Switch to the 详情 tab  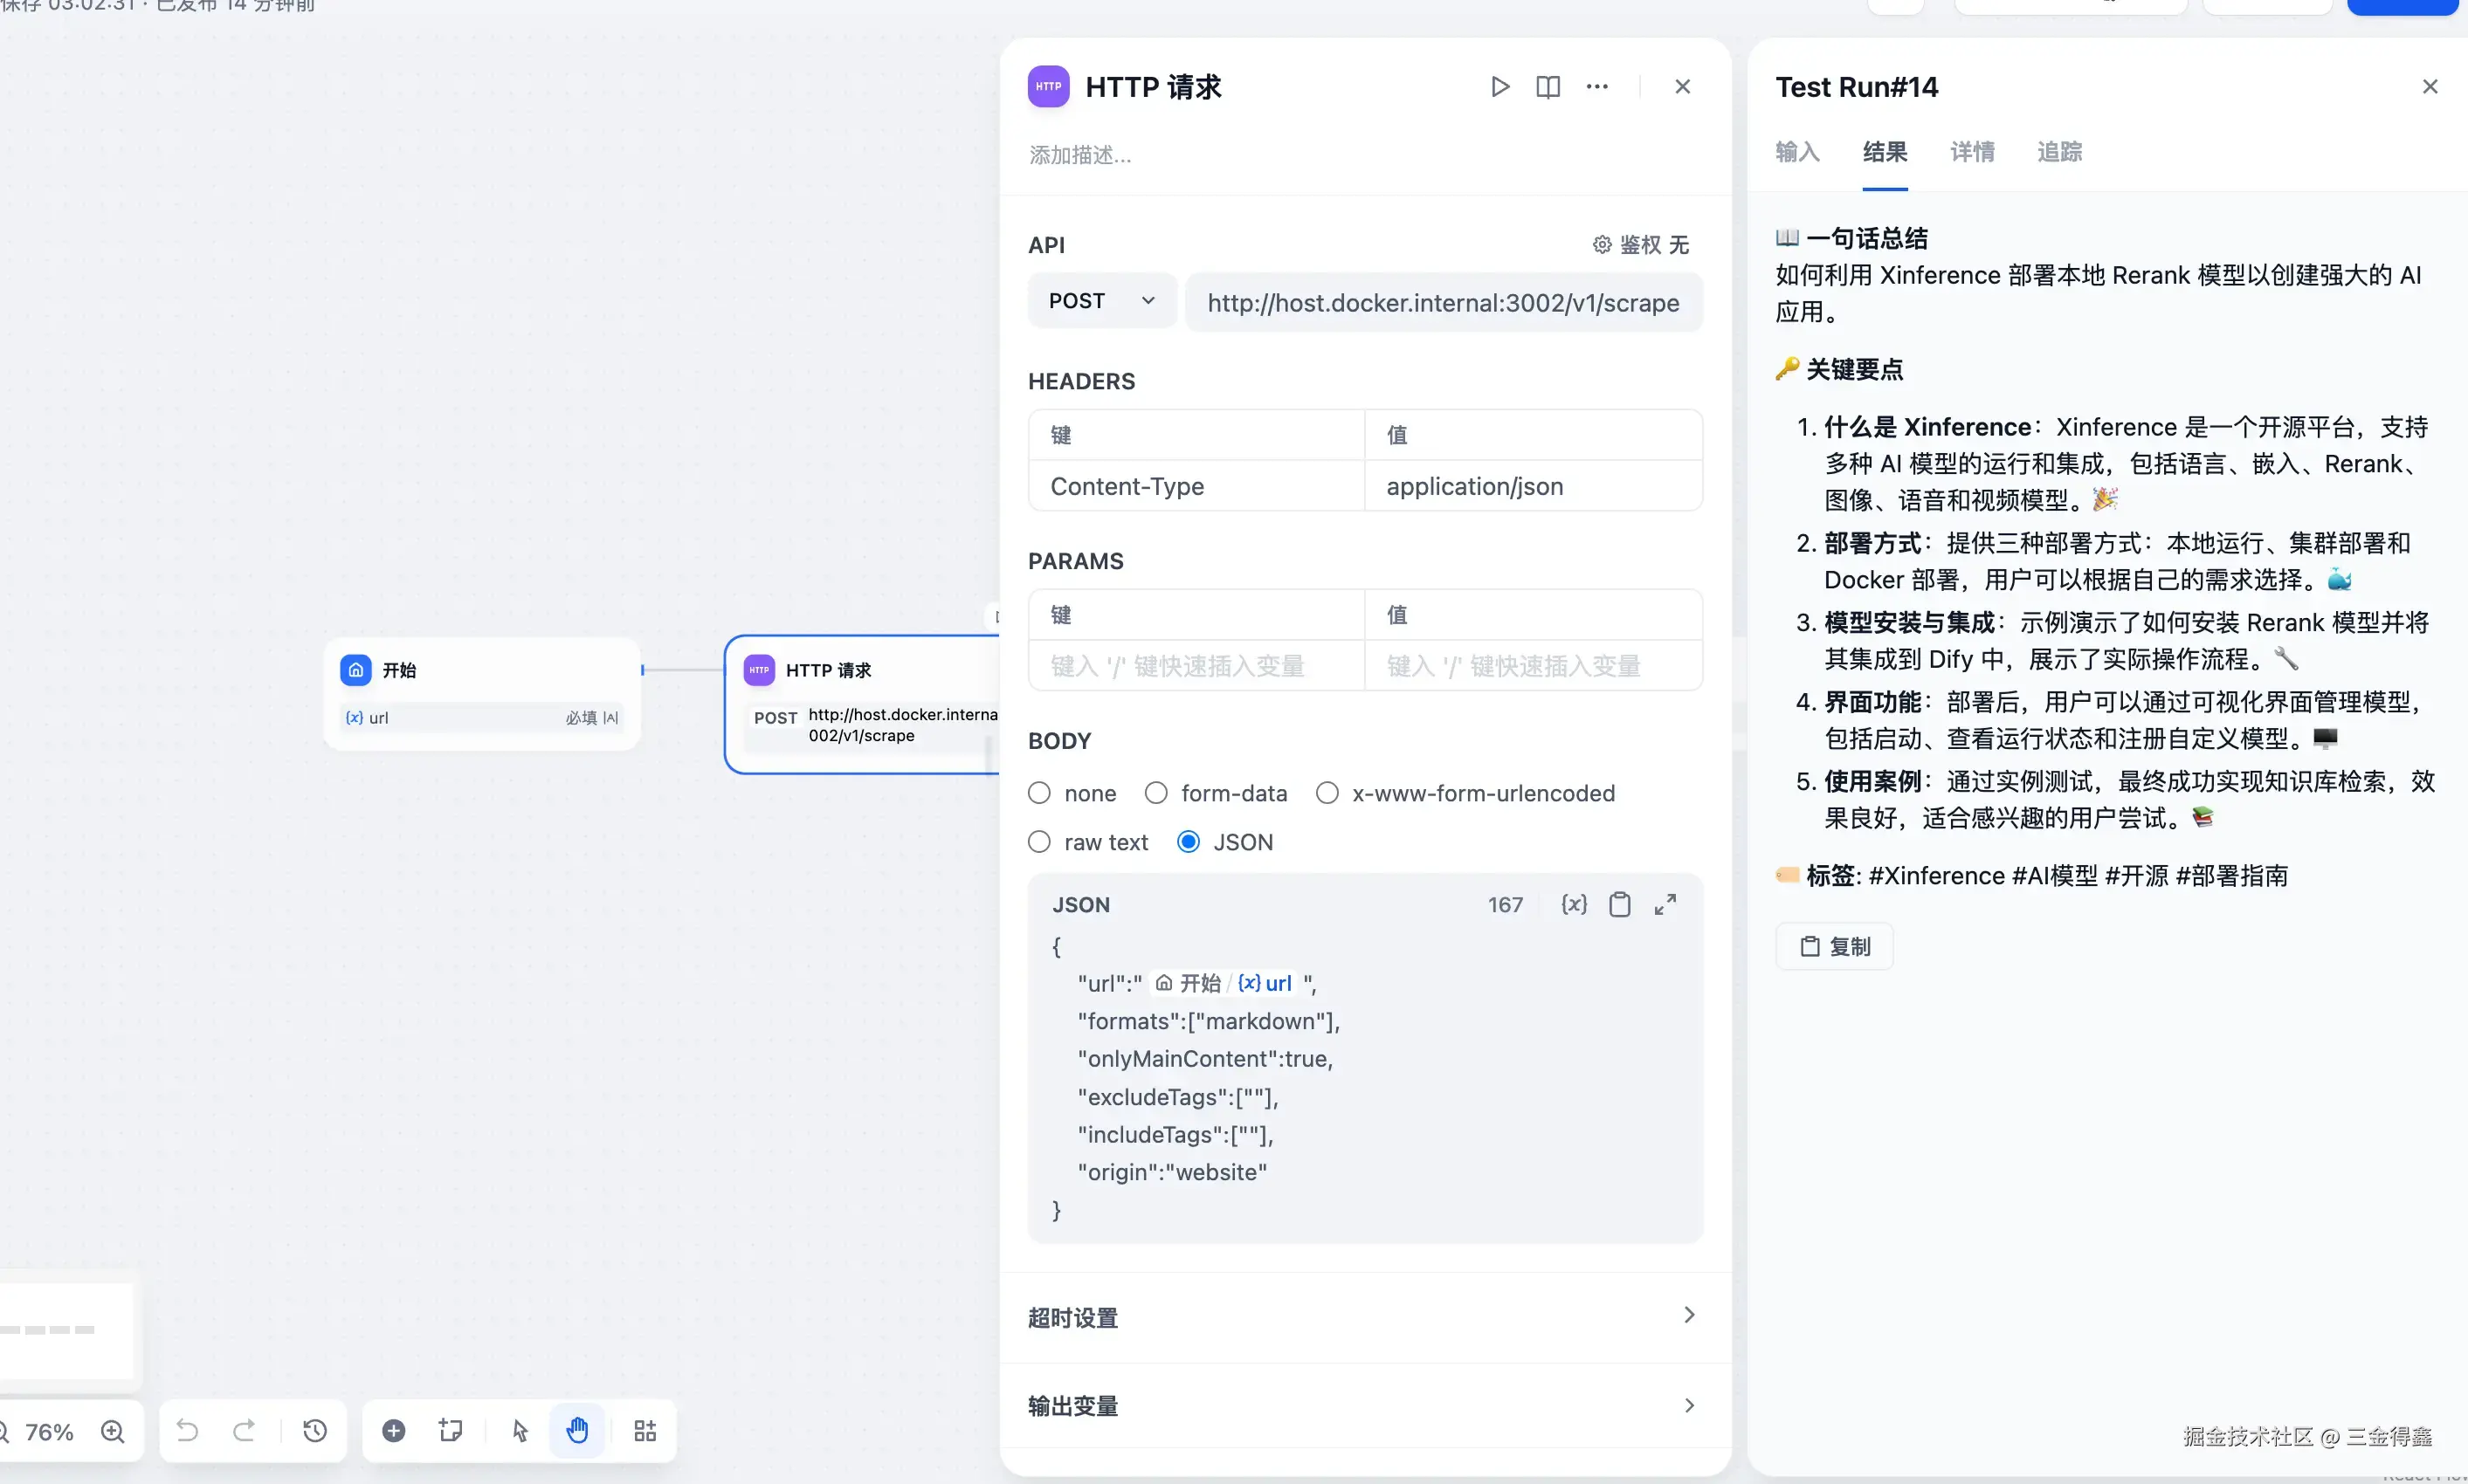click(x=1972, y=152)
